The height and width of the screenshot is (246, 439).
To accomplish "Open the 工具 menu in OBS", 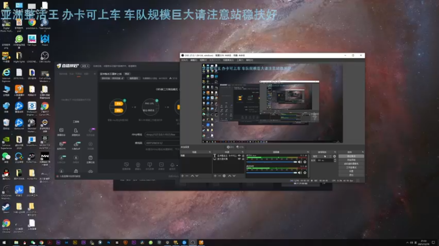I will [240, 60].
